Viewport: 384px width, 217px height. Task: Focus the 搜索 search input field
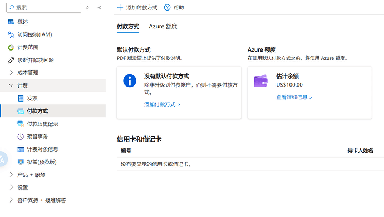[43, 8]
